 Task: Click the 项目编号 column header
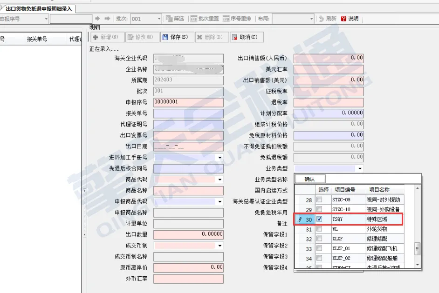pyautogui.click(x=344, y=190)
